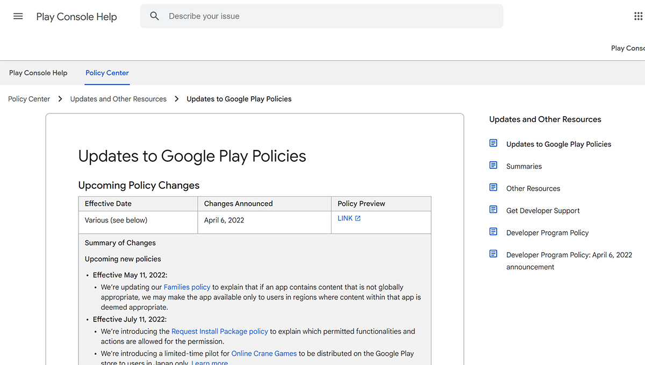Go to Policy Center breadcrumb
The image size is (645, 365).
(x=29, y=99)
